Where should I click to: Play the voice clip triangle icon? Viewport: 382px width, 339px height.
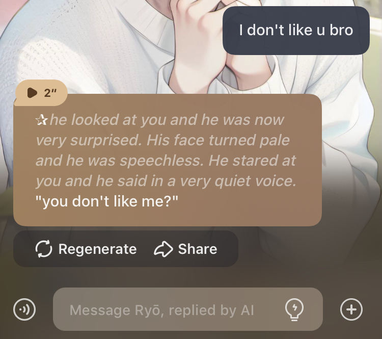coord(32,93)
